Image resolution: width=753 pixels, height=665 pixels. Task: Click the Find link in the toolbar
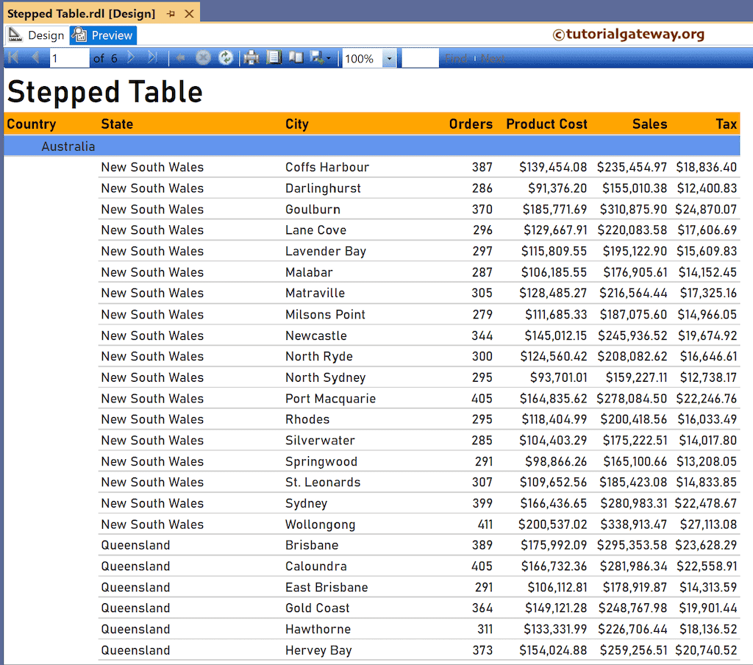457,57
